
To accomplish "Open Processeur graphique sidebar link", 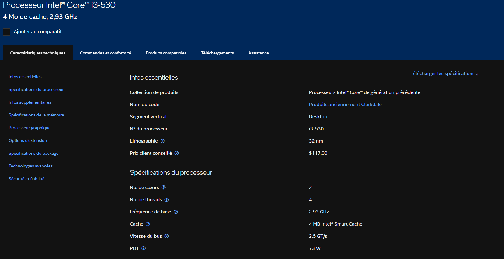I will pyautogui.click(x=30, y=128).
